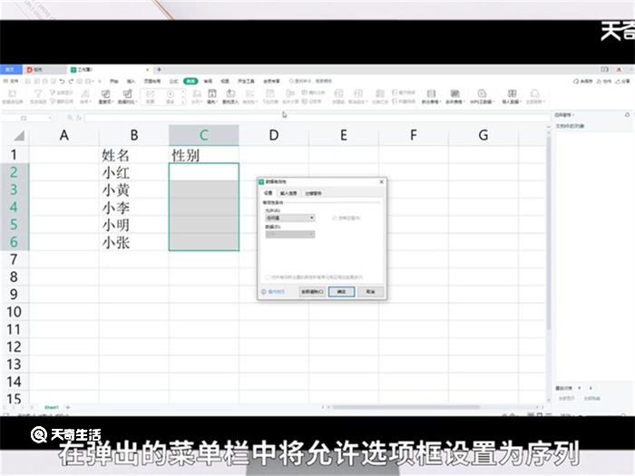
Task: Expand the name box dropdown showing C2
Action: 49,118
